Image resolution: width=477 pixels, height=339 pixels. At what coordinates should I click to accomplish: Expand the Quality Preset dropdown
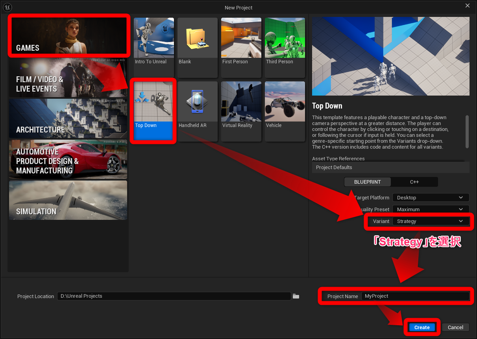431,210
